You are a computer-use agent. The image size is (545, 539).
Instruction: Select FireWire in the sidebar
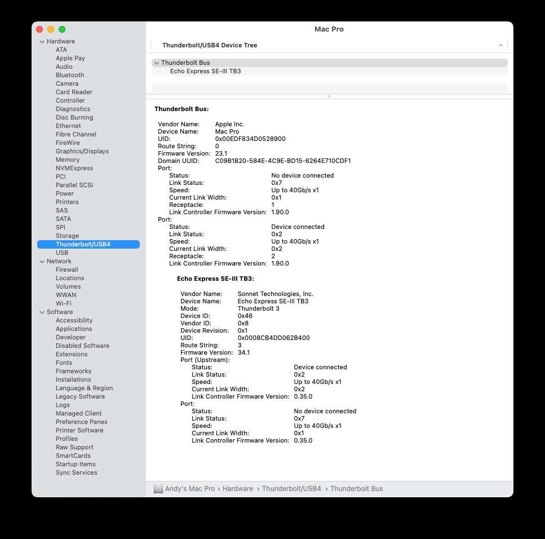pos(68,143)
